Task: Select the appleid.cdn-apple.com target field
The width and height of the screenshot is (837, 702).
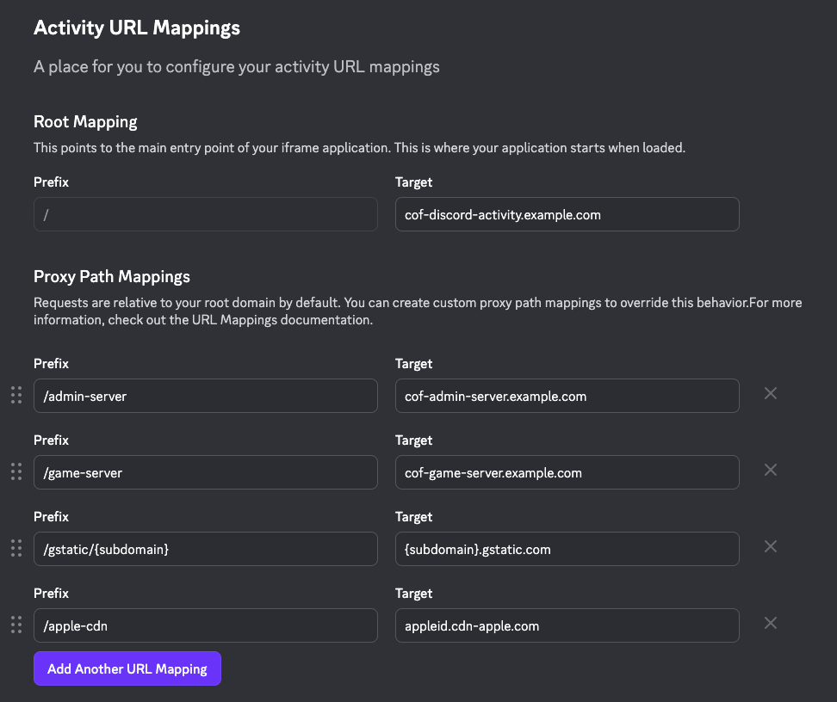Action: pyautogui.click(x=567, y=625)
